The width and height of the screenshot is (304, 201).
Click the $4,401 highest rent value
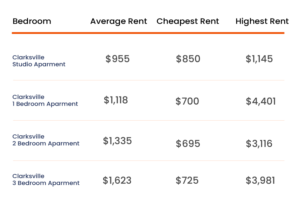(x=261, y=101)
